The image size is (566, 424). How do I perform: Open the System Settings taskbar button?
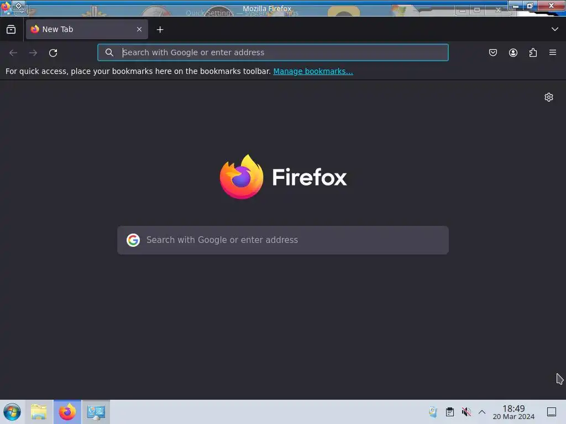pos(96,412)
